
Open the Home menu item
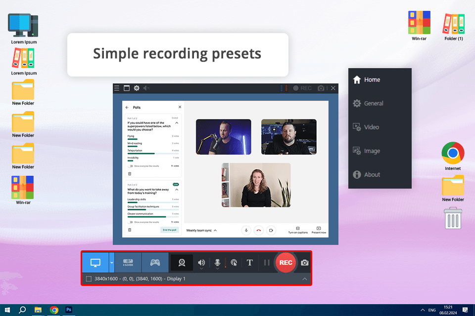tap(380, 79)
